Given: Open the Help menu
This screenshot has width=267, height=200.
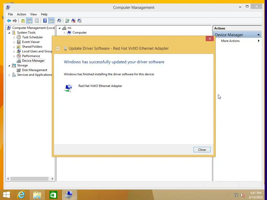Looking at the screenshot, I should (44, 14).
